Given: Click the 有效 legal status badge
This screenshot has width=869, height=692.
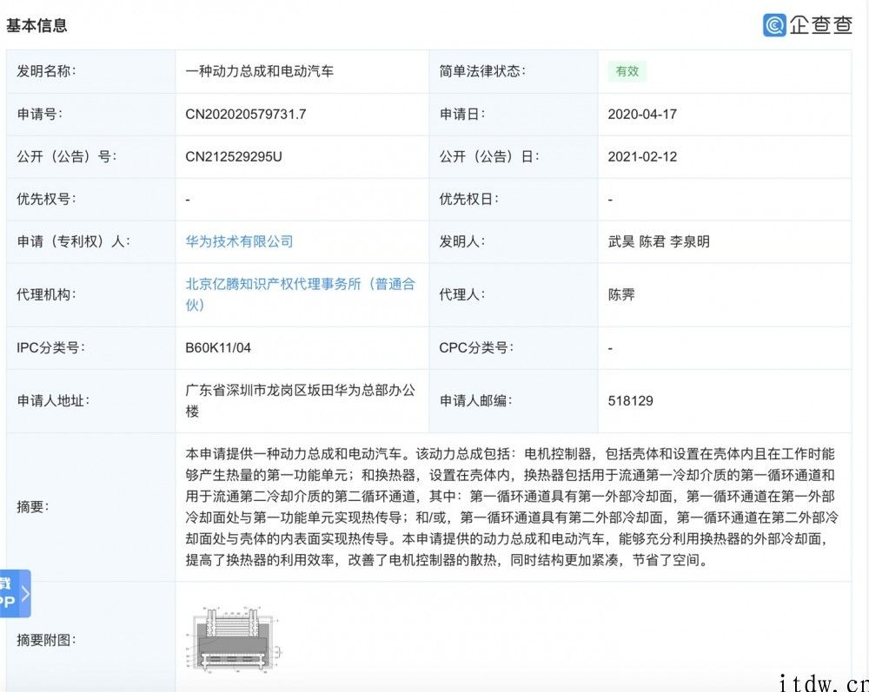Looking at the screenshot, I should pos(627,71).
